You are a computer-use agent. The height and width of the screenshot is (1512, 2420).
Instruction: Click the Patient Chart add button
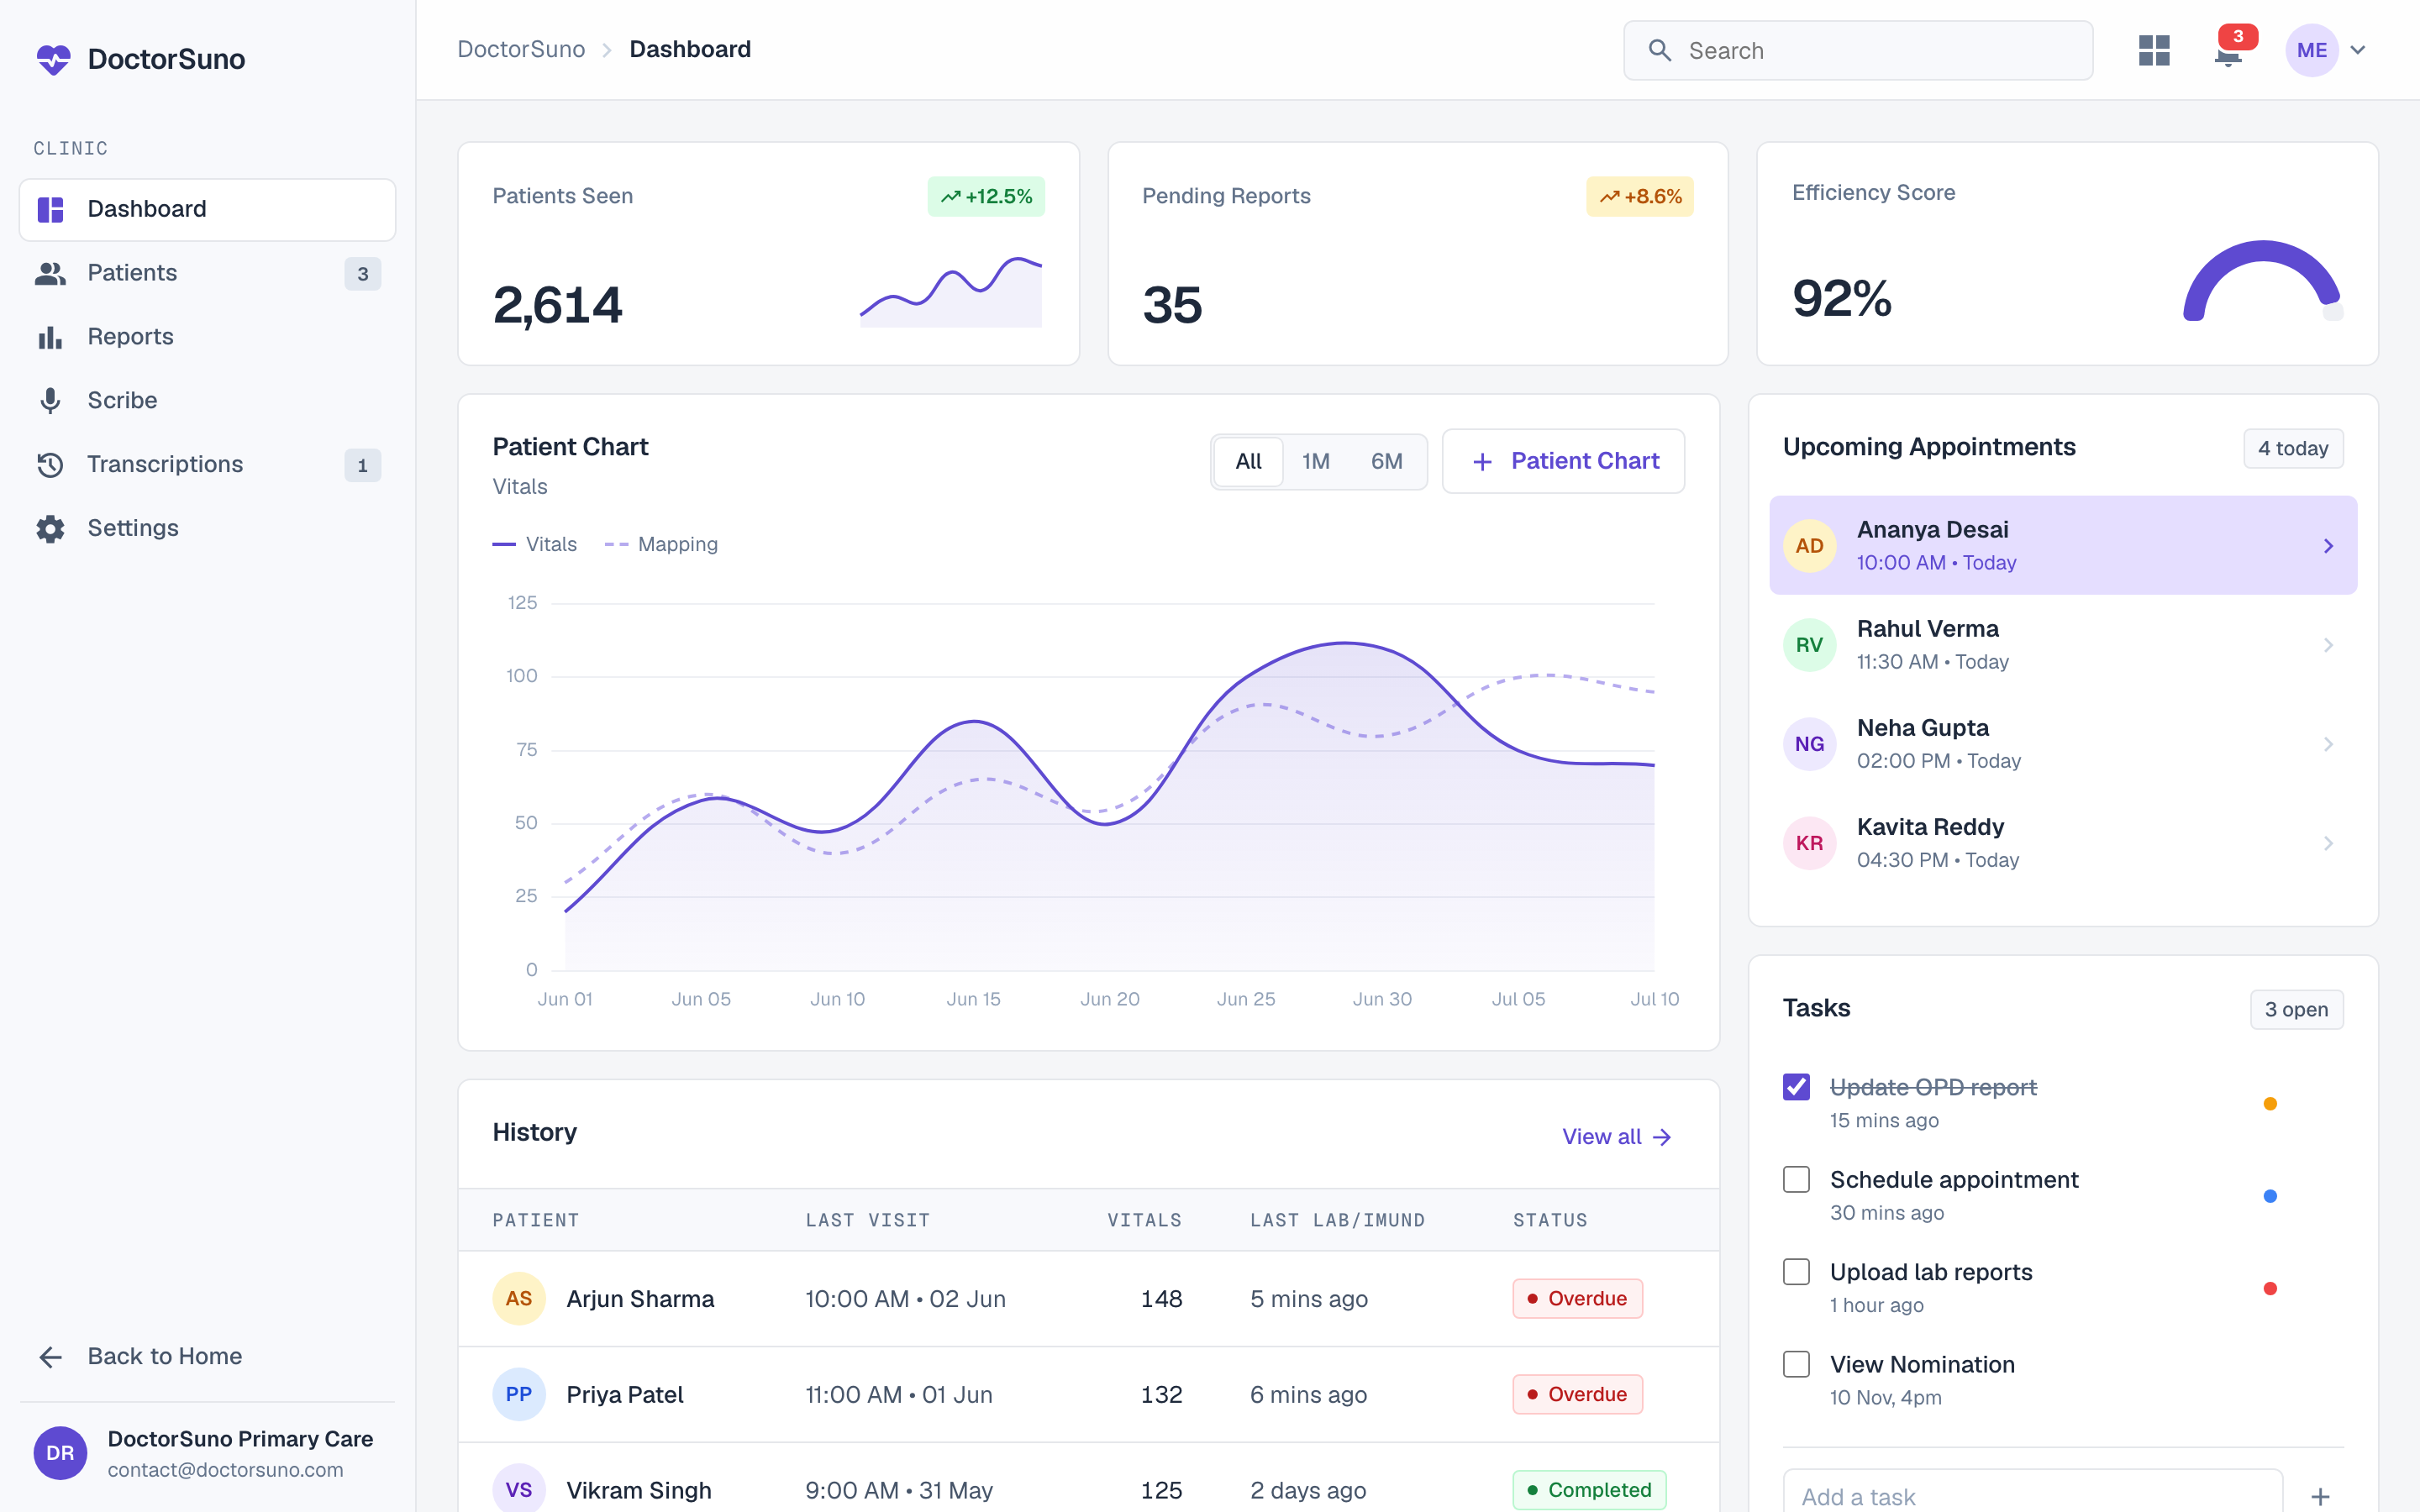pos(1564,461)
